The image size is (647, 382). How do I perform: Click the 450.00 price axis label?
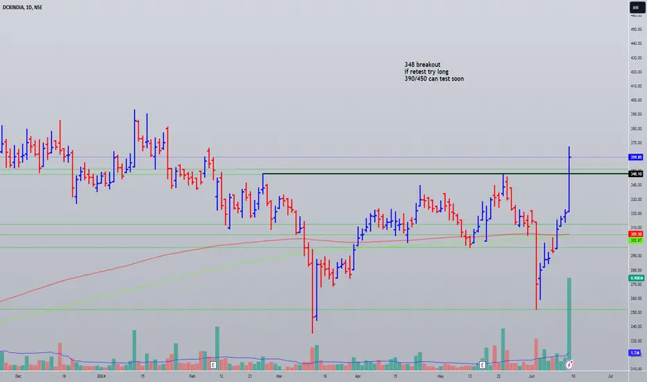click(636, 29)
